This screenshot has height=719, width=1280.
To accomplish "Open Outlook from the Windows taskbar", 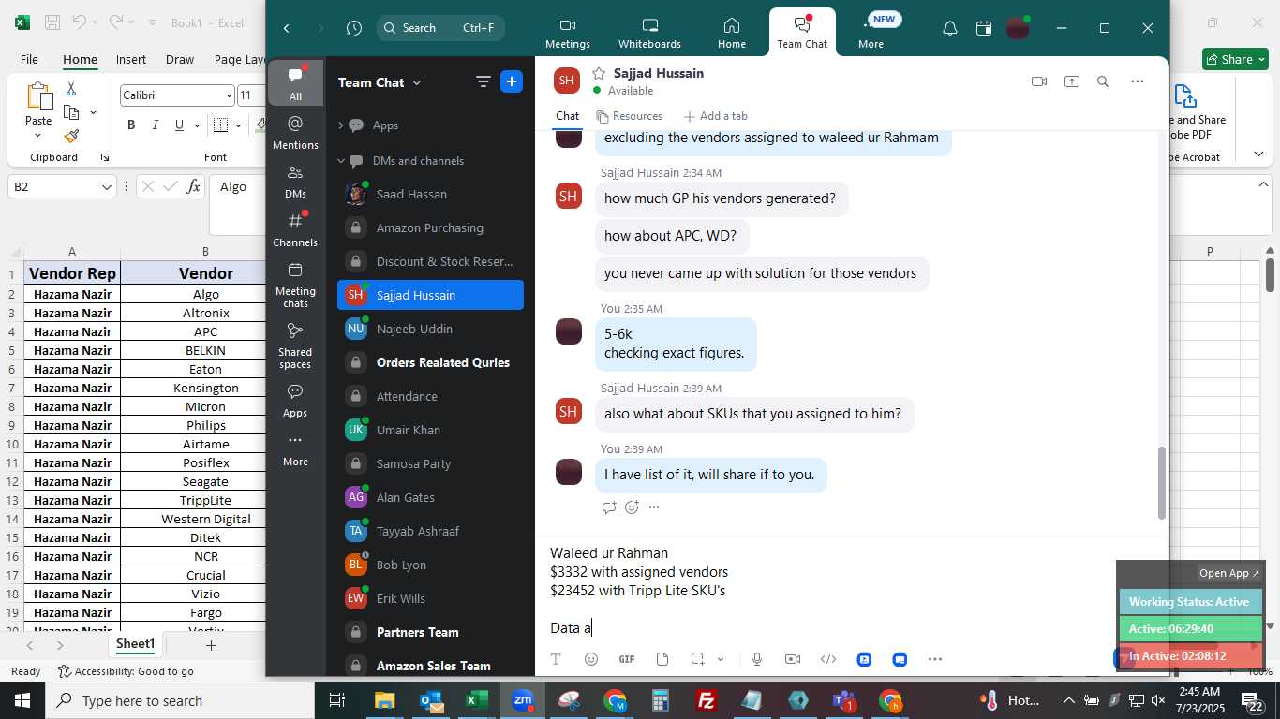I will pos(430,700).
